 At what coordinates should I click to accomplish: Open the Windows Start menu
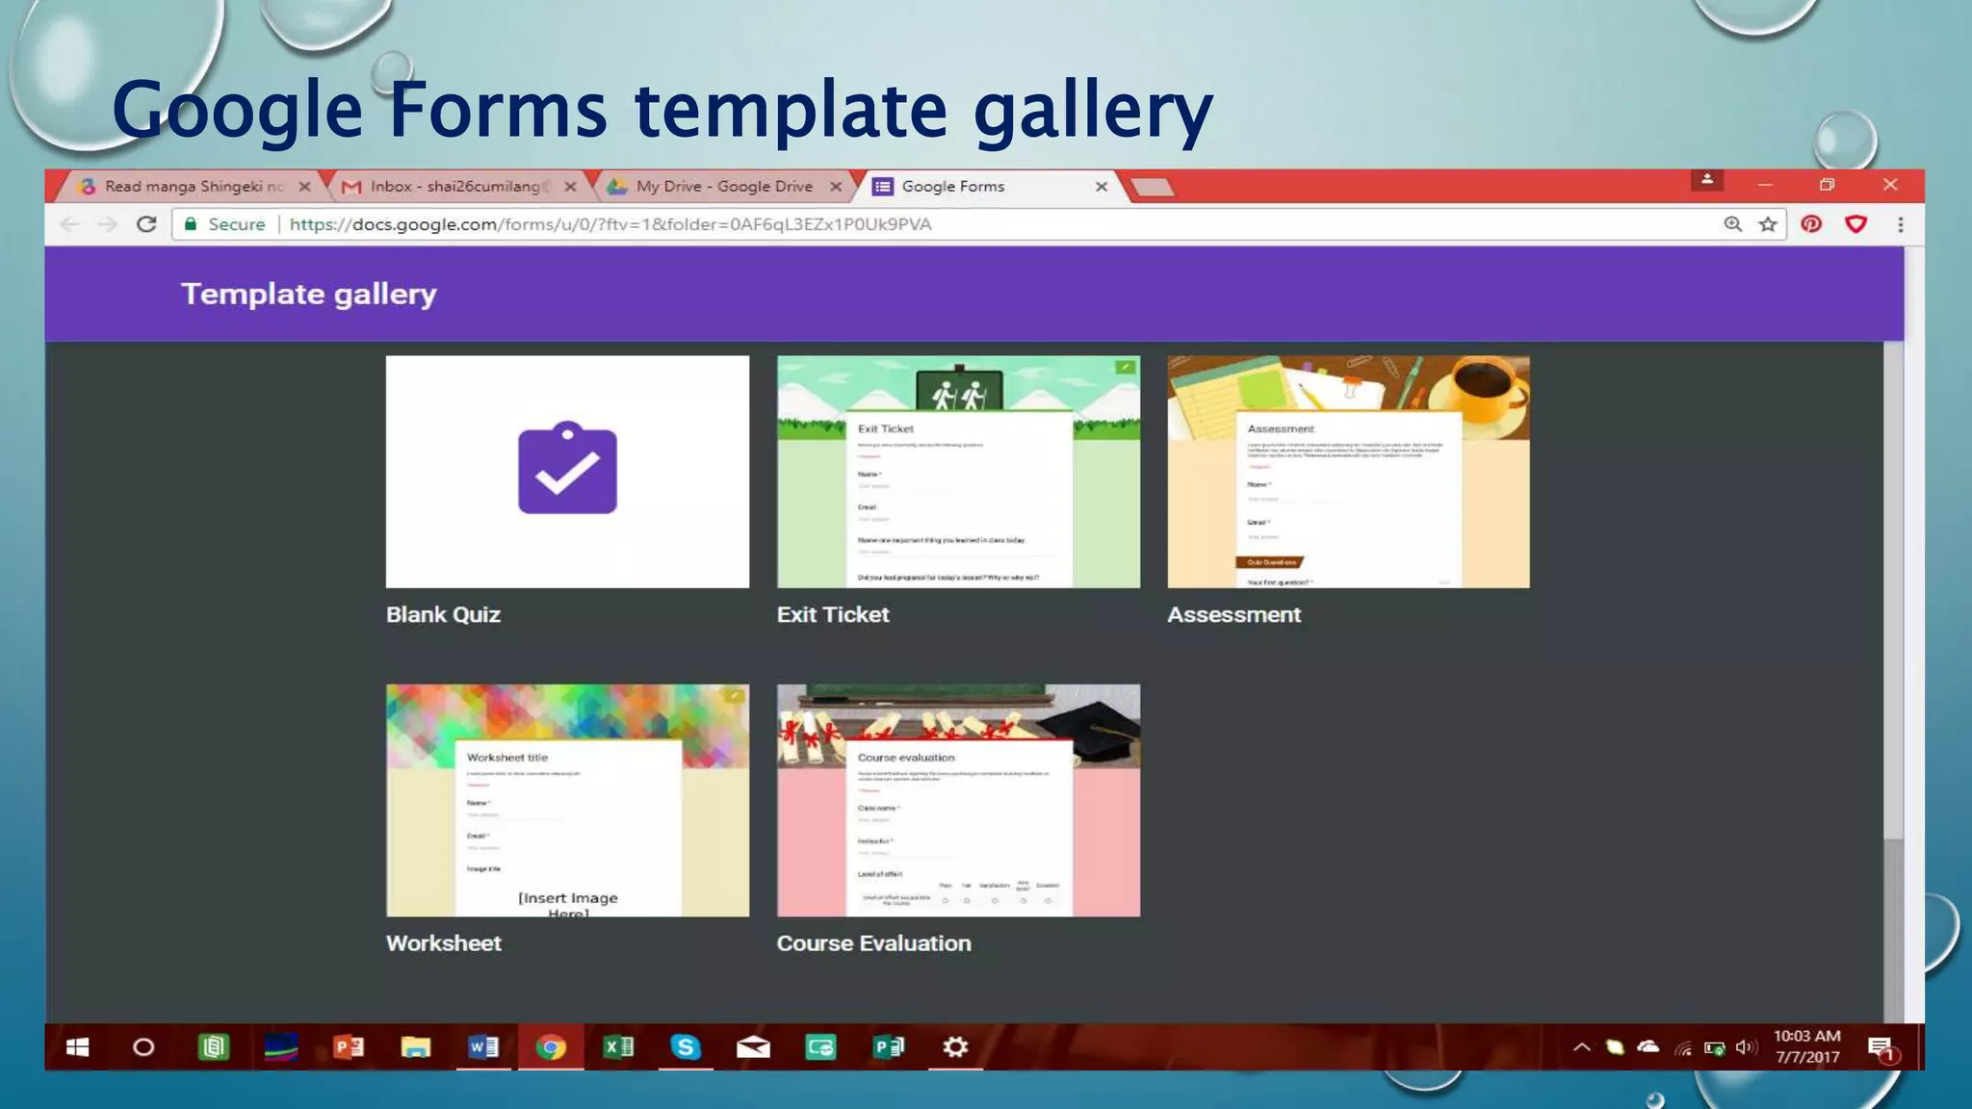78,1046
